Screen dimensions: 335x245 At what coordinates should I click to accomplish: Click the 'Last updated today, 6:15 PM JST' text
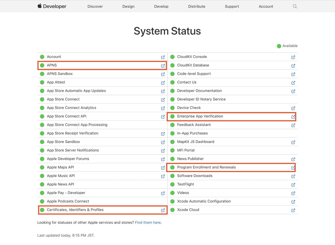click(66, 236)
